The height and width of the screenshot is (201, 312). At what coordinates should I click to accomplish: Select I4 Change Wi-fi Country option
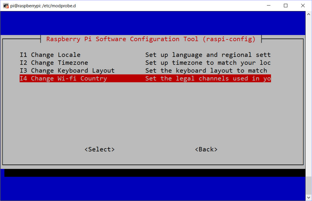pyautogui.click(x=145, y=79)
